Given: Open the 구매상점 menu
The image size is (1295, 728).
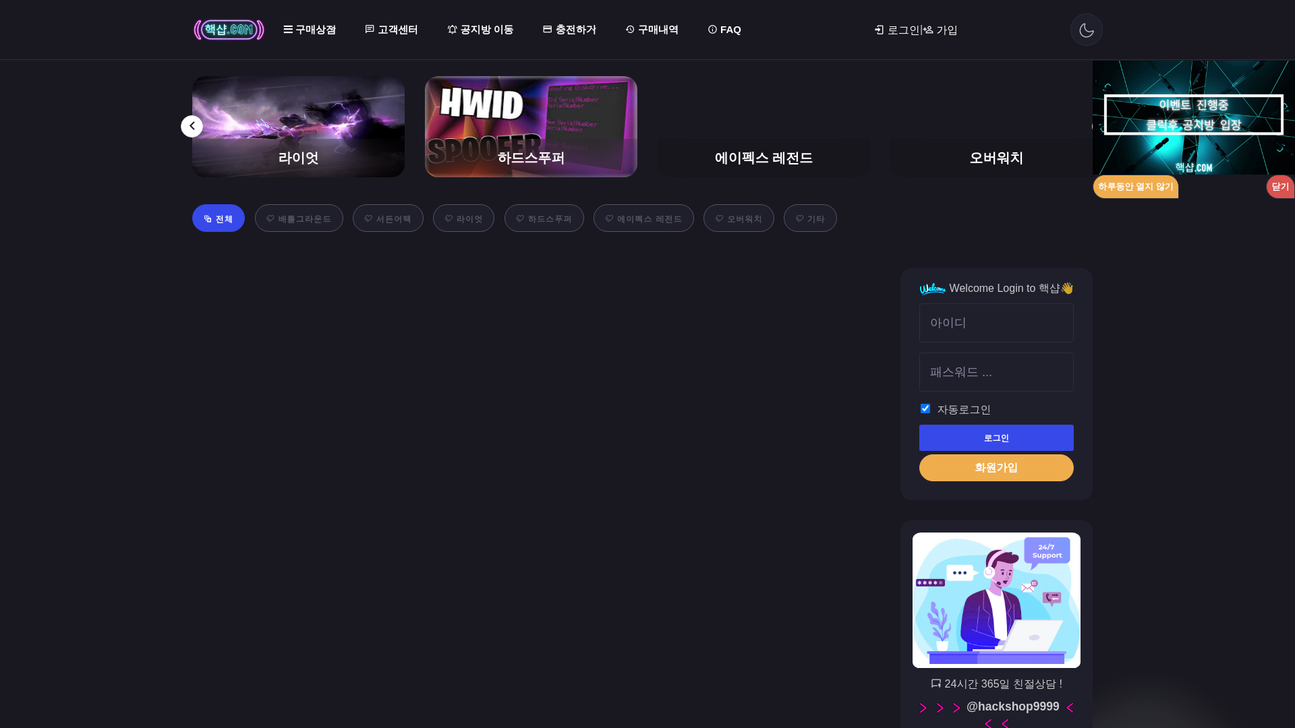Looking at the screenshot, I should pyautogui.click(x=310, y=30).
